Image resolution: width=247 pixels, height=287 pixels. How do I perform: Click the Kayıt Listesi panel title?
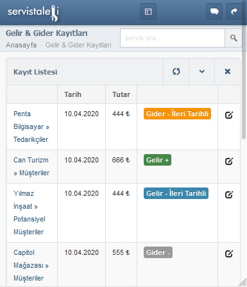35,72
